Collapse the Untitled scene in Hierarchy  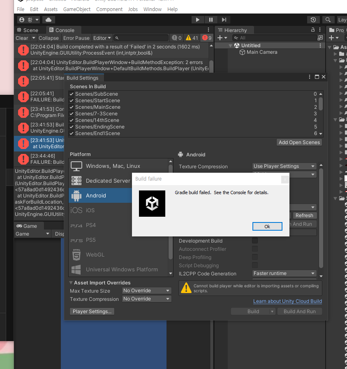coord(231,46)
